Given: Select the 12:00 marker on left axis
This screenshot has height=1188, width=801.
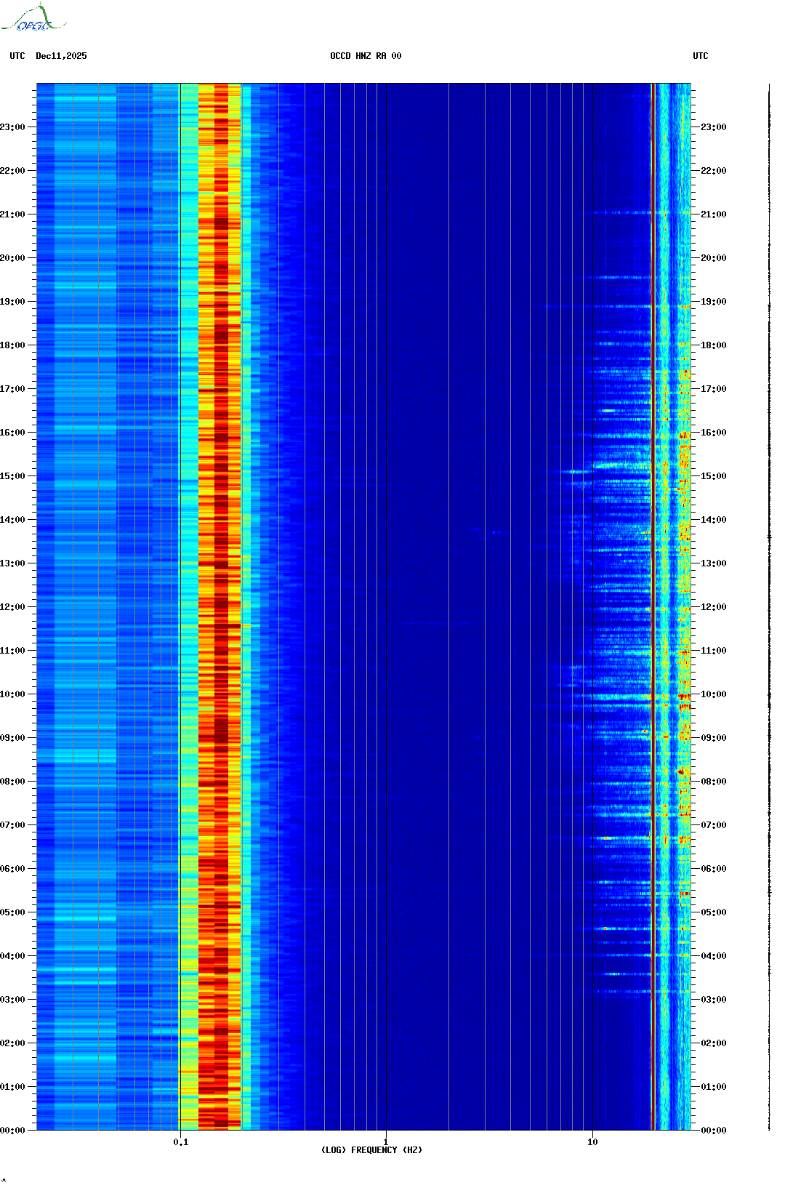Looking at the screenshot, I should [x=12, y=607].
